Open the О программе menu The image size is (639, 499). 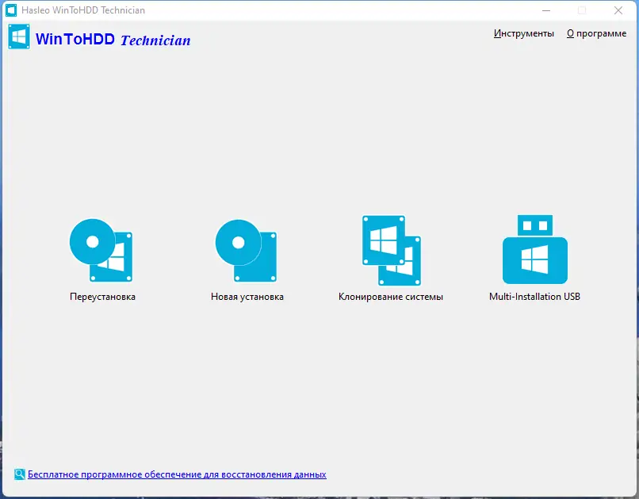(x=597, y=33)
